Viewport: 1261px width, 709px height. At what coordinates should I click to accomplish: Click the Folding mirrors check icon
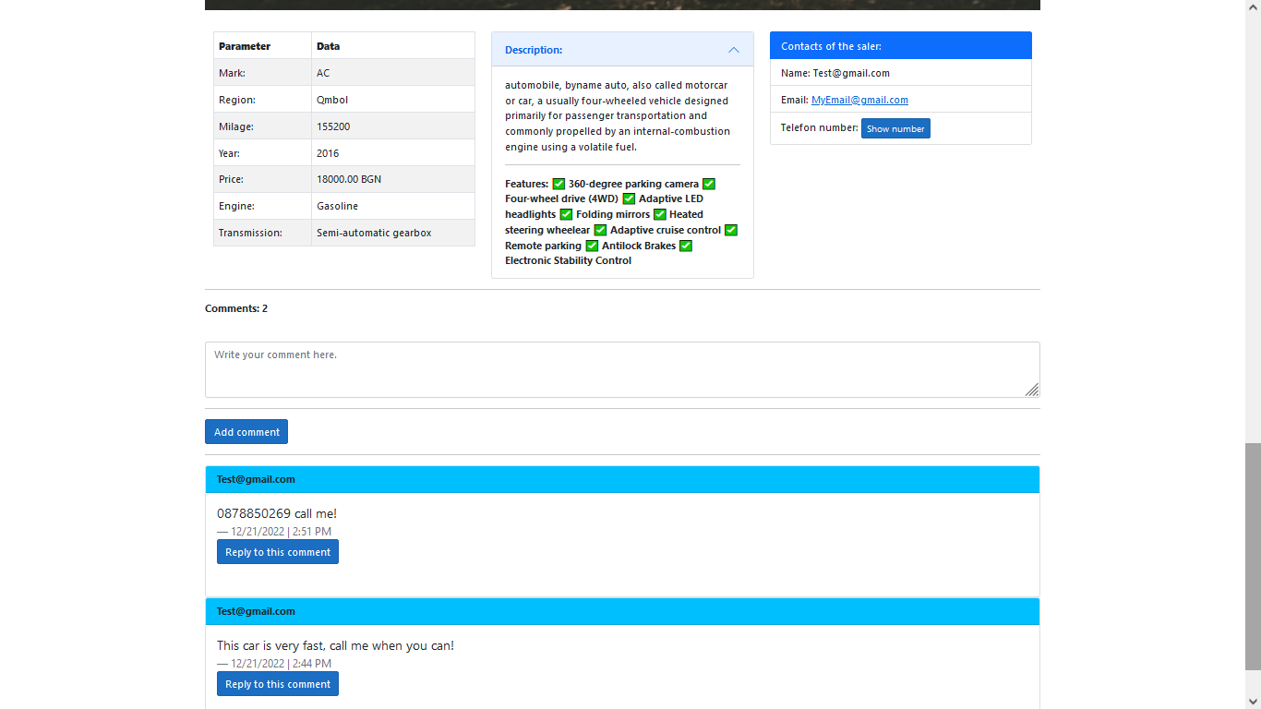click(564, 214)
